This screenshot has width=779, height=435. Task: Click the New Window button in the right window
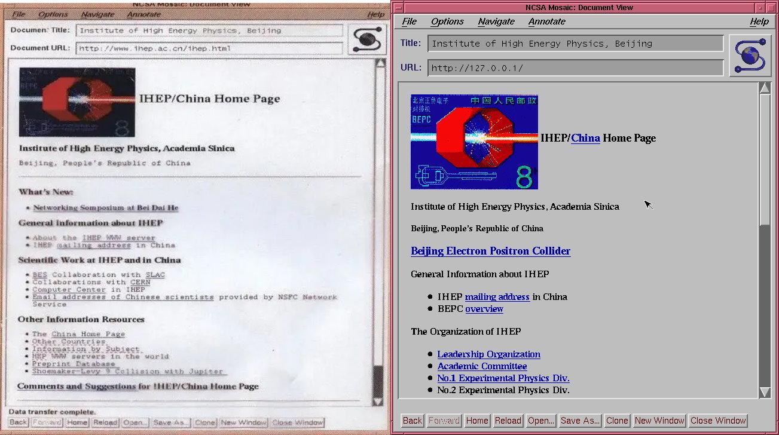[x=659, y=421]
